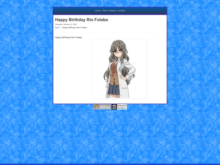Click the © 2025 footer text
The height and width of the screenshot is (165, 220).
[110, 112]
